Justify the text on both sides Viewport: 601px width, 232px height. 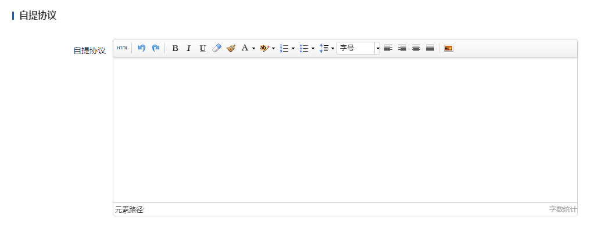click(430, 48)
